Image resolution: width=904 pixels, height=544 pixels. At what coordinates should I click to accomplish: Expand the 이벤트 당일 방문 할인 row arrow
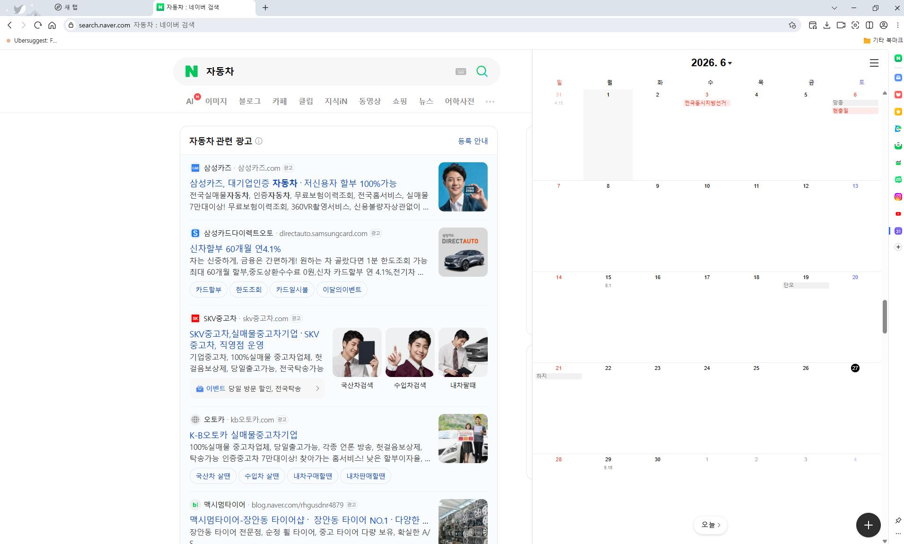pyautogui.click(x=317, y=388)
